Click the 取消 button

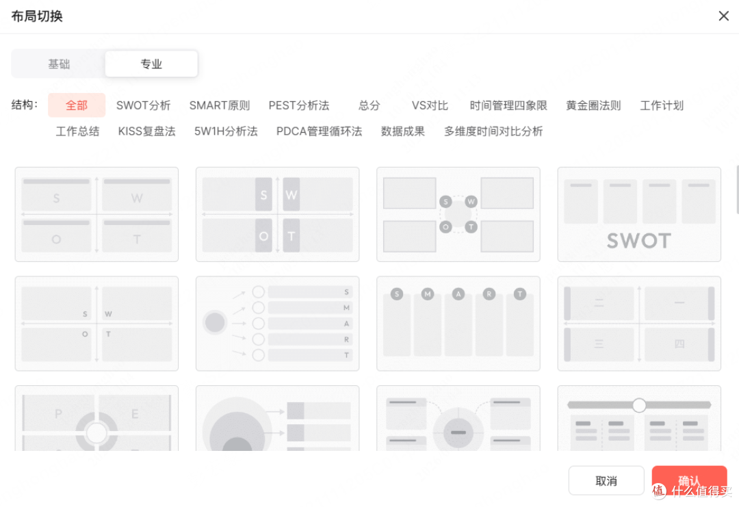click(606, 480)
